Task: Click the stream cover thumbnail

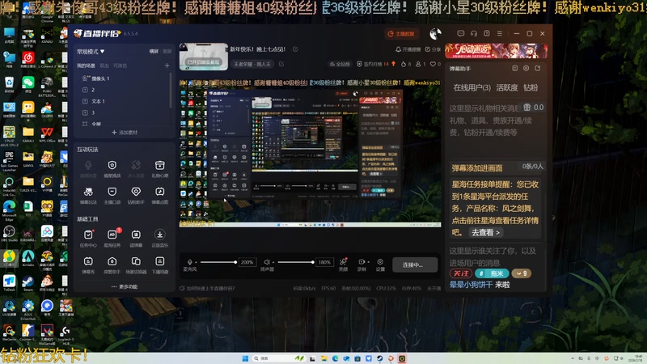Action: coord(204,57)
